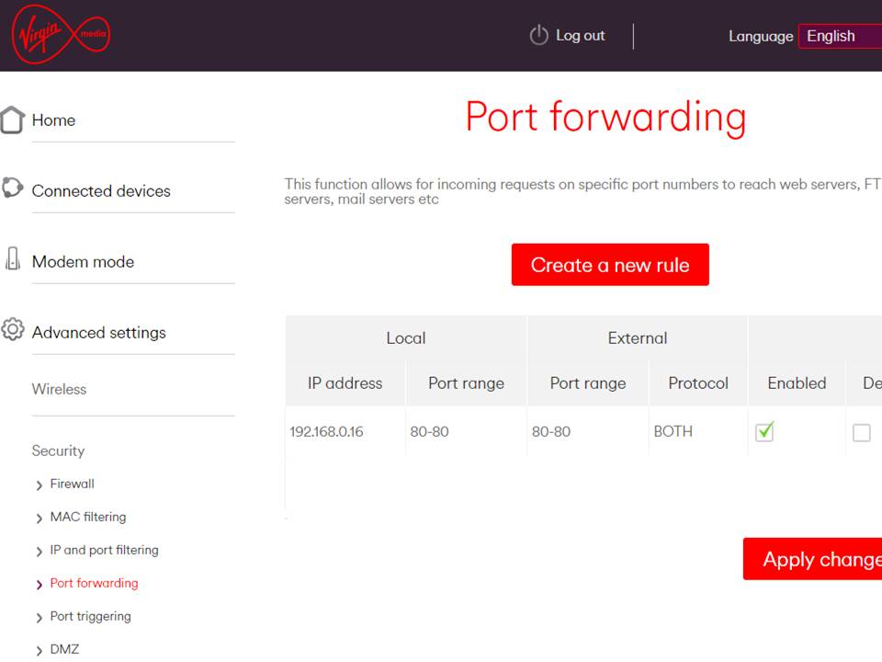Image resolution: width=882 pixels, height=662 pixels.
Task: Click the Home house icon
Action: (x=12, y=120)
